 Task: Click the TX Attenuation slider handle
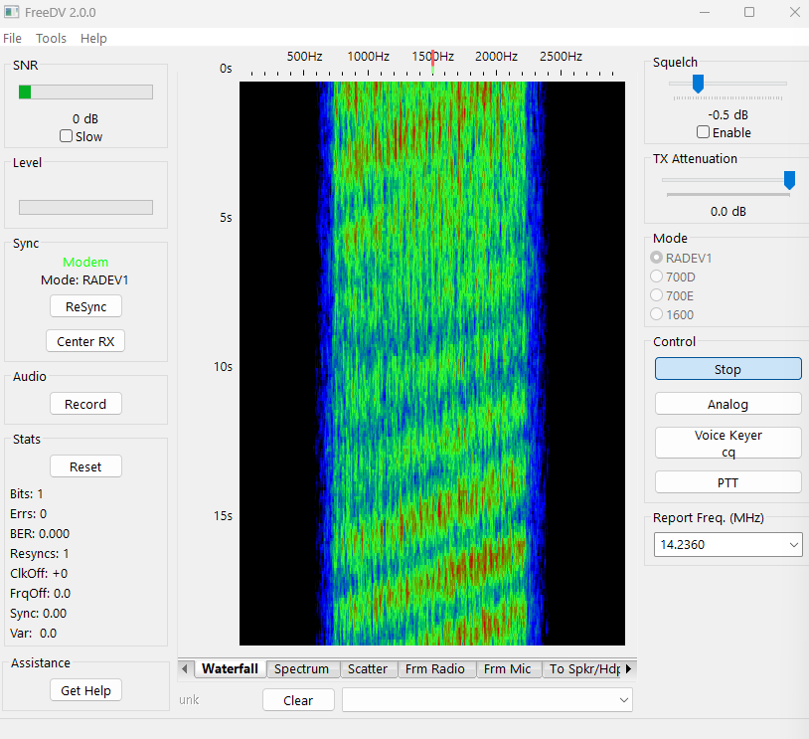coord(789,180)
